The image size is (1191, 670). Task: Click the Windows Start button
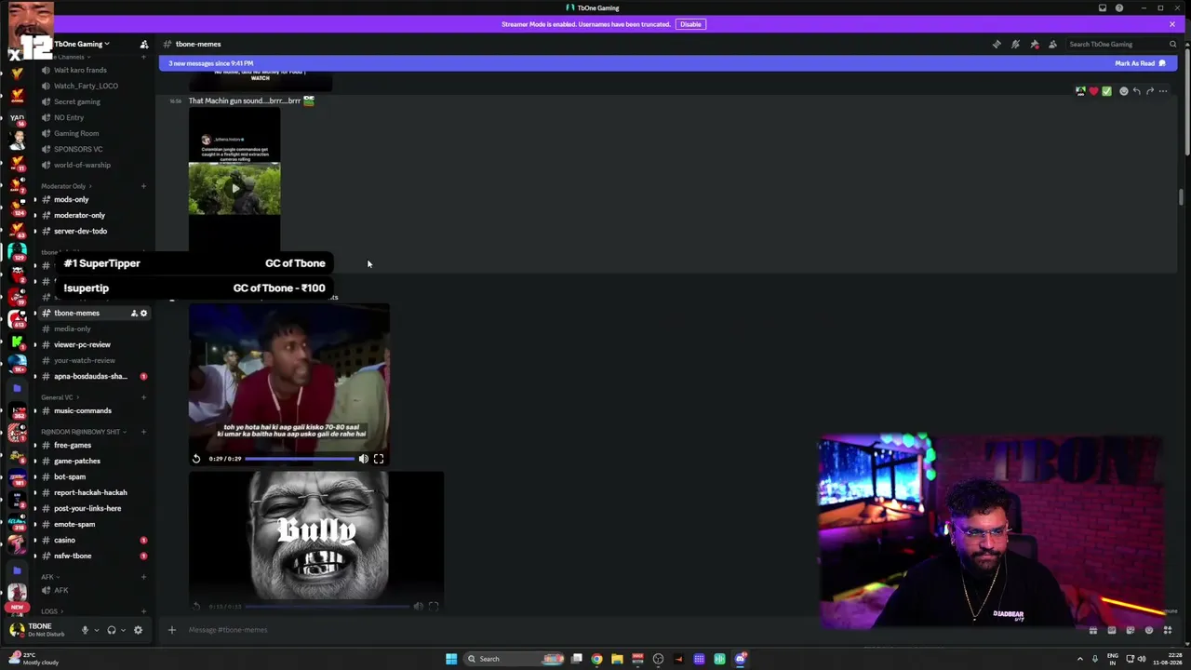pyautogui.click(x=451, y=659)
